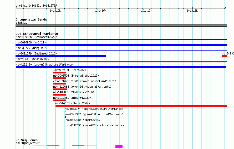This screenshot has height=149, width=234.
Task: Open the RefSeq Genes track title
Action: click(27, 140)
